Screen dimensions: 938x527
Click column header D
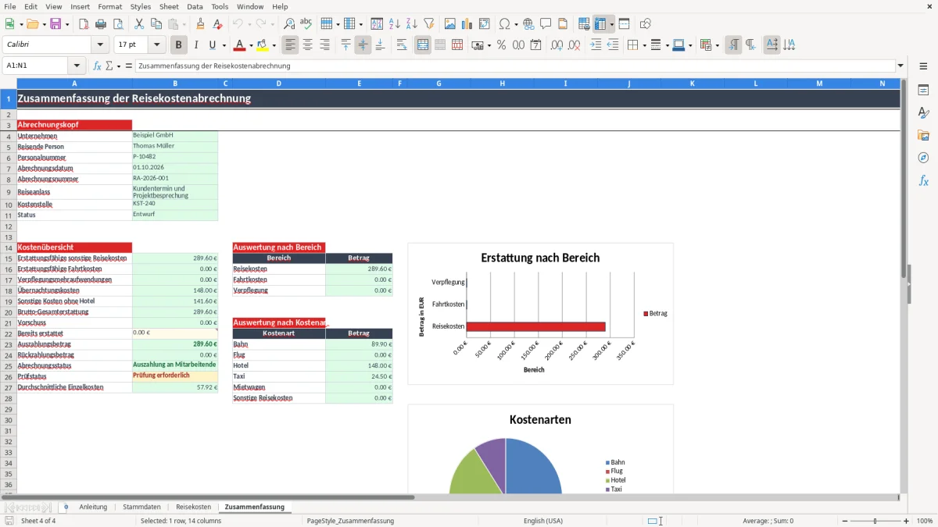tap(278, 83)
